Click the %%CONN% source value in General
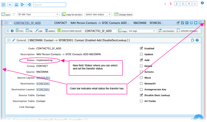 click(42, 72)
